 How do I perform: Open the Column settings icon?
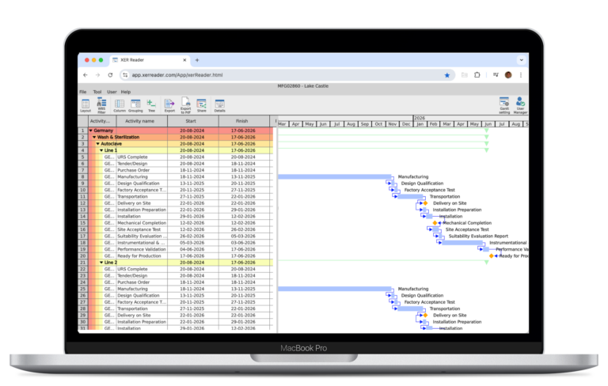click(x=120, y=104)
